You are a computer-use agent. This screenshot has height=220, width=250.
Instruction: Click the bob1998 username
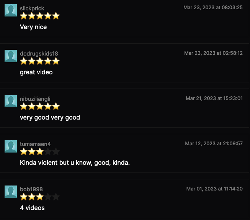[31, 189]
